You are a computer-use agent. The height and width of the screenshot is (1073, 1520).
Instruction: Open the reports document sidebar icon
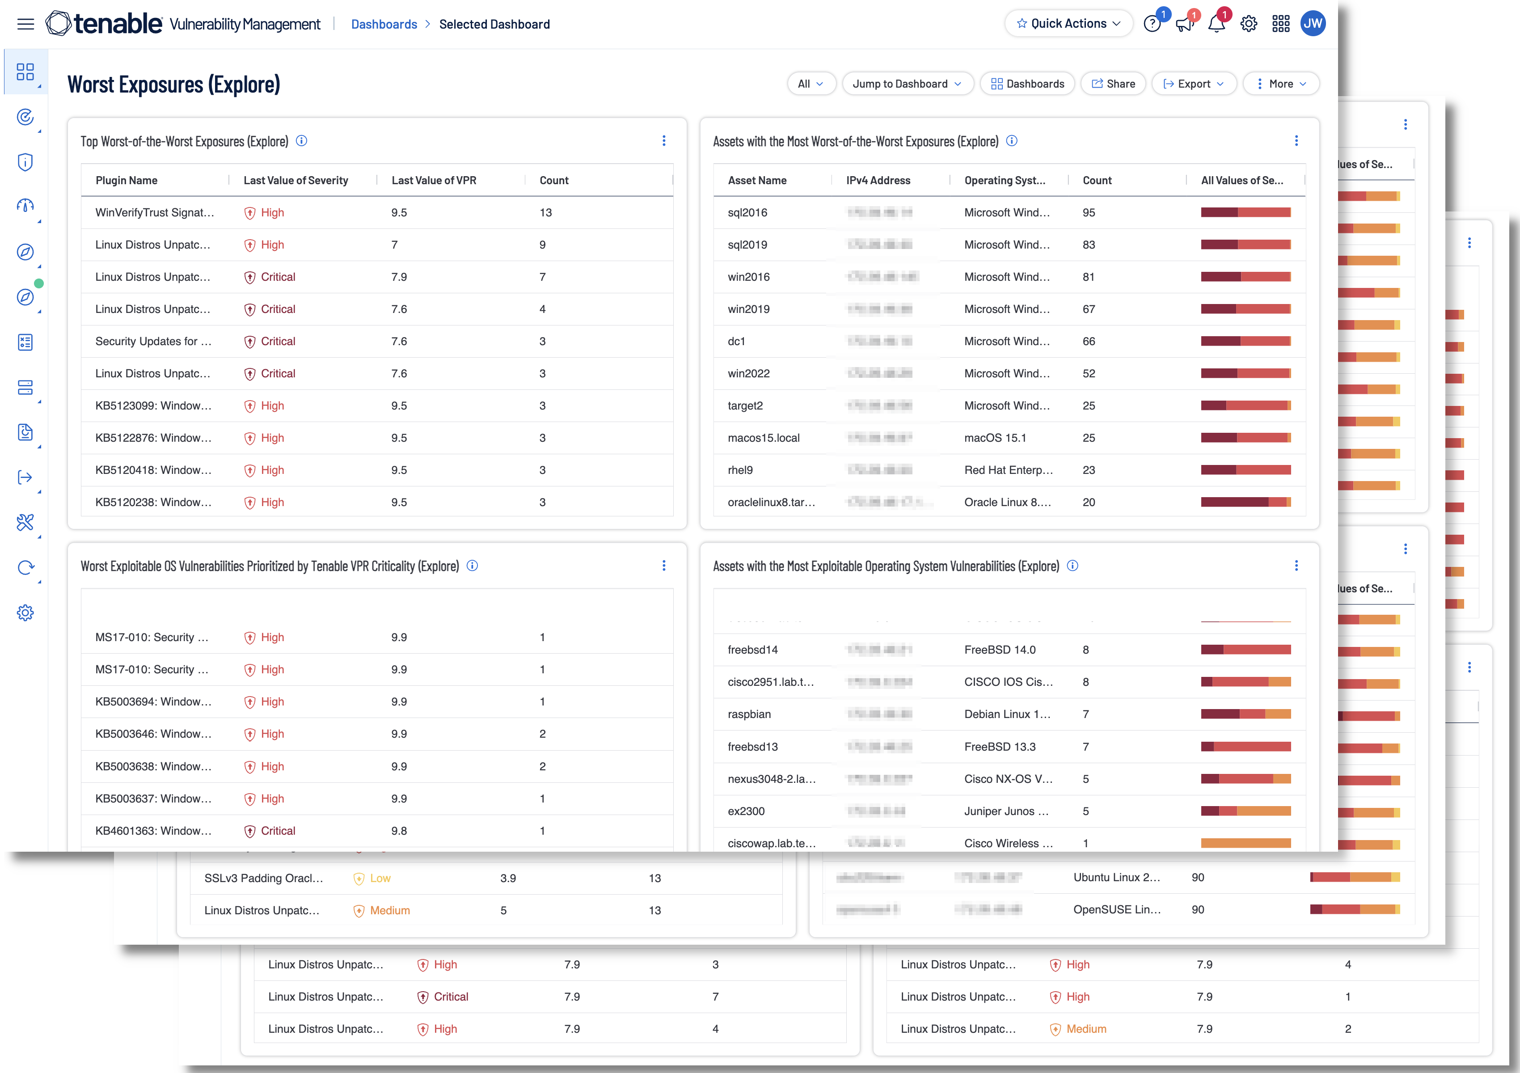tap(25, 432)
